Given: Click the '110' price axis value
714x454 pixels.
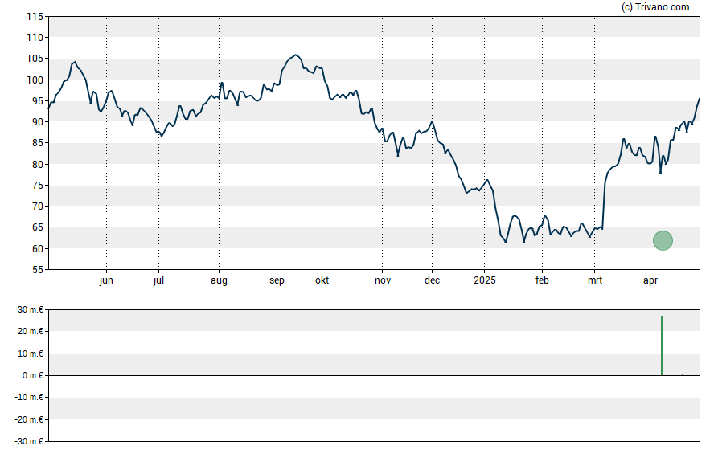Looking at the screenshot, I should click(35, 38).
